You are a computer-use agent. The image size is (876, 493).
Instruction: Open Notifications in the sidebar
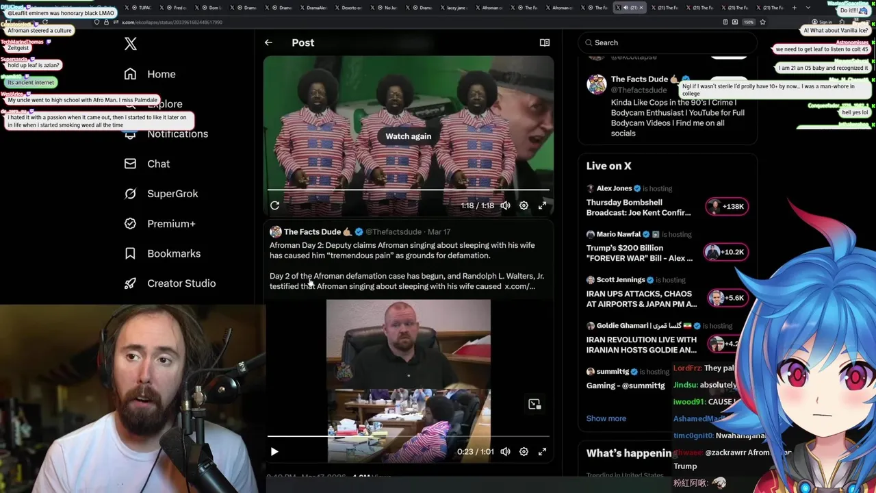click(166, 134)
